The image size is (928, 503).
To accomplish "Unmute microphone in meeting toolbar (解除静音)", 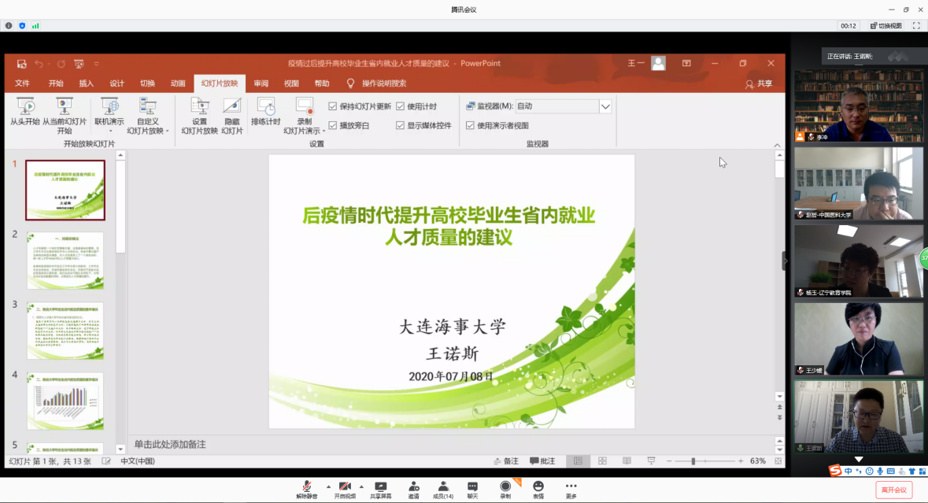I will coord(307,489).
